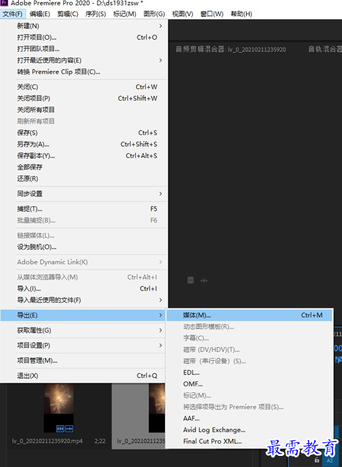Click audio-usage badge icon on first clip
Viewport: 342px width, 467px height.
point(69,429)
